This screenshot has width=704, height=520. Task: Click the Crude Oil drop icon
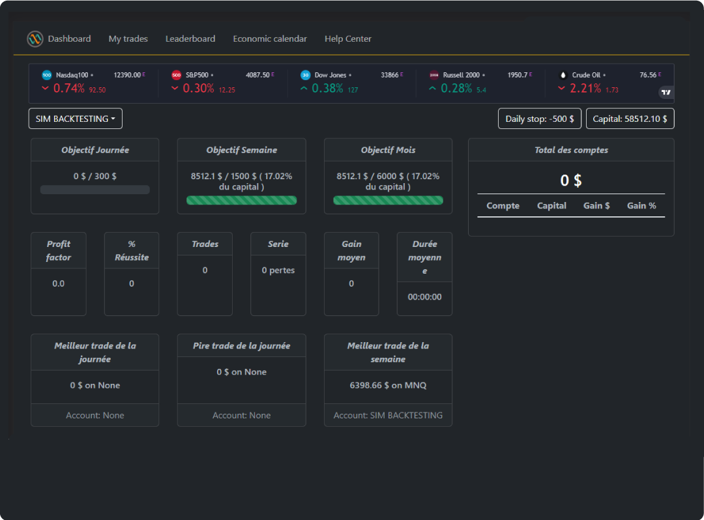(563, 75)
